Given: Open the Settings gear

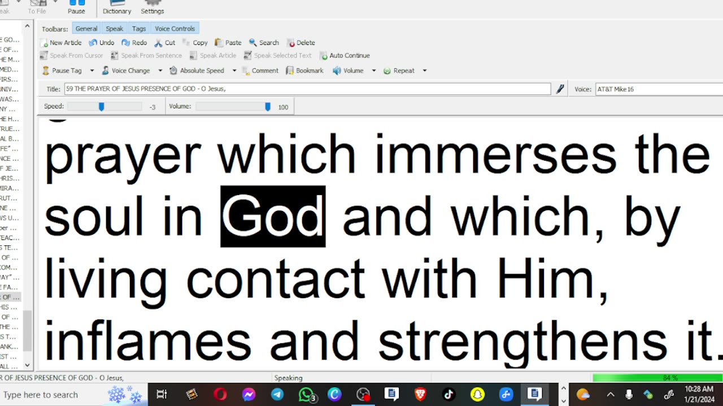Looking at the screenshot, I should 152,7.
